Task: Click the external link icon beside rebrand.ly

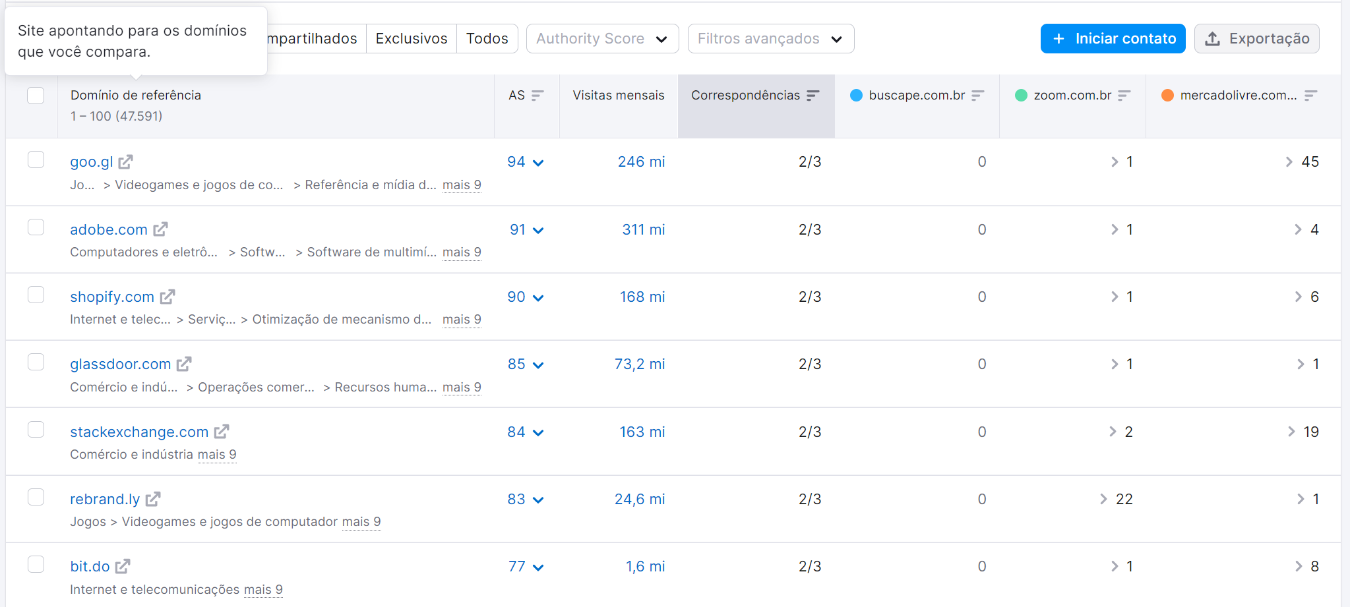Action: (154, 499)
